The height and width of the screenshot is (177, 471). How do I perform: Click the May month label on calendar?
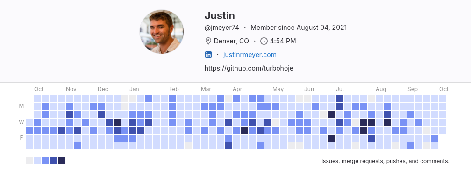pos(278,89)
